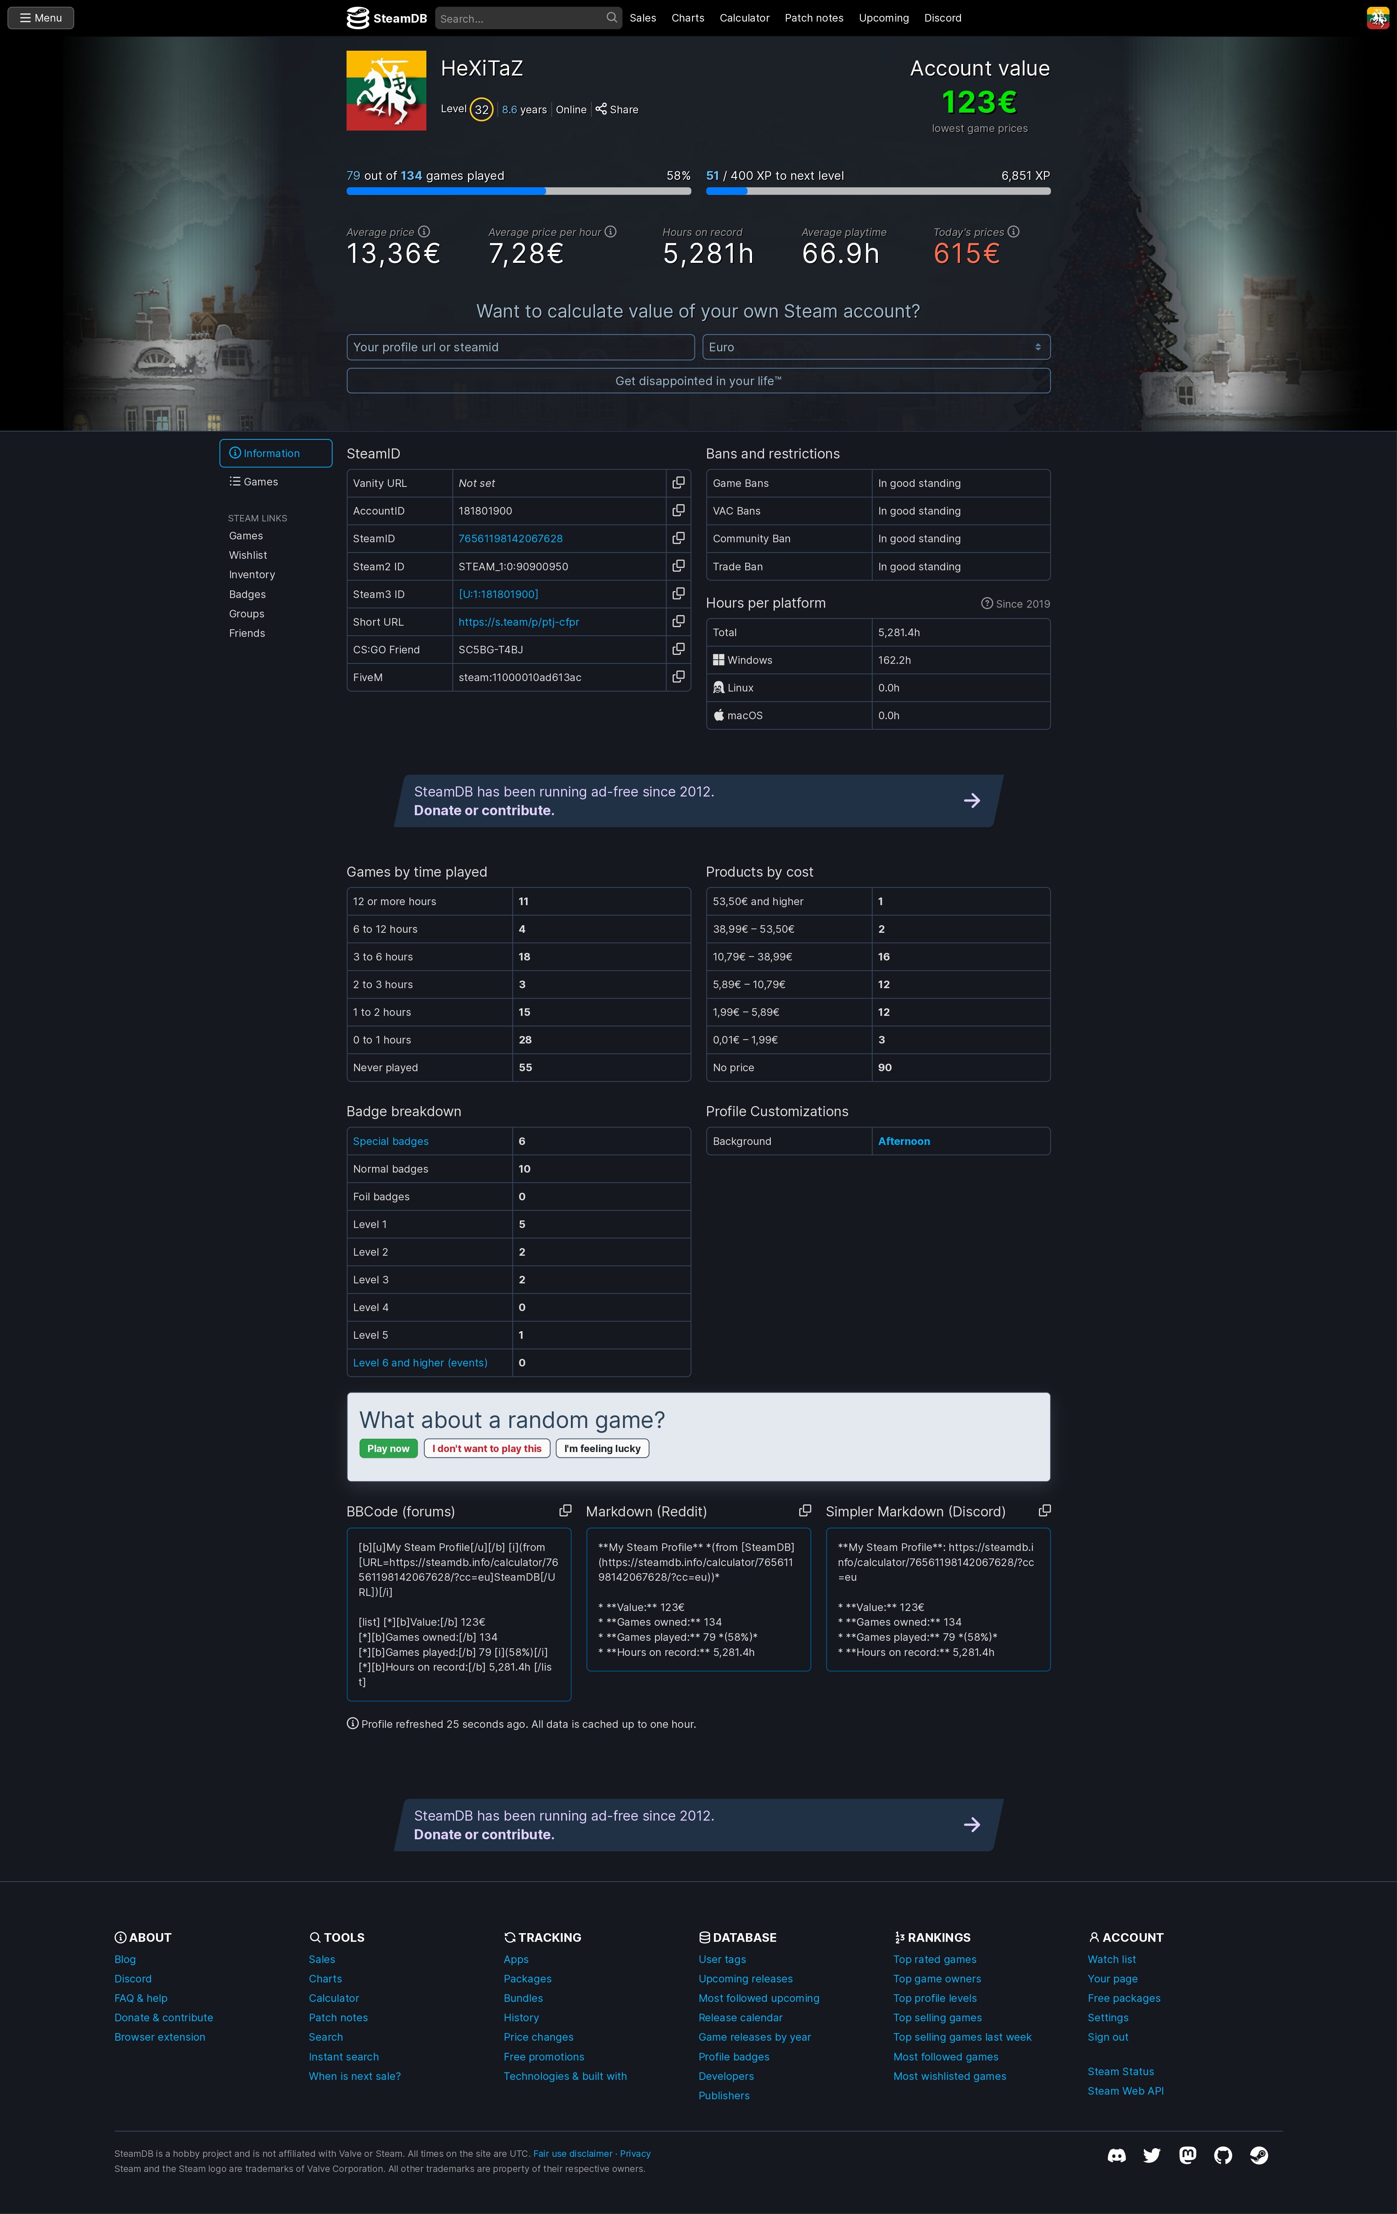This screenshot has width=1397, height=2214.
Task: Click the Average price info icon
Action: coord(424,232)
